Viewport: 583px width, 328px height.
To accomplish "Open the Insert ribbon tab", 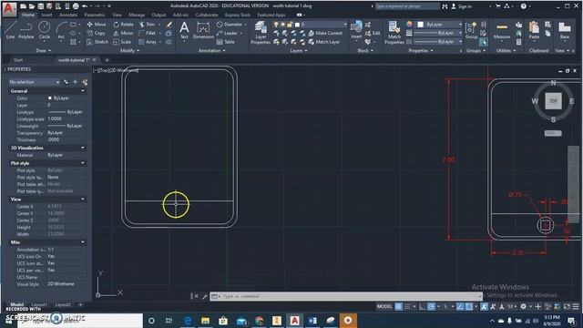I will (46, 15).
